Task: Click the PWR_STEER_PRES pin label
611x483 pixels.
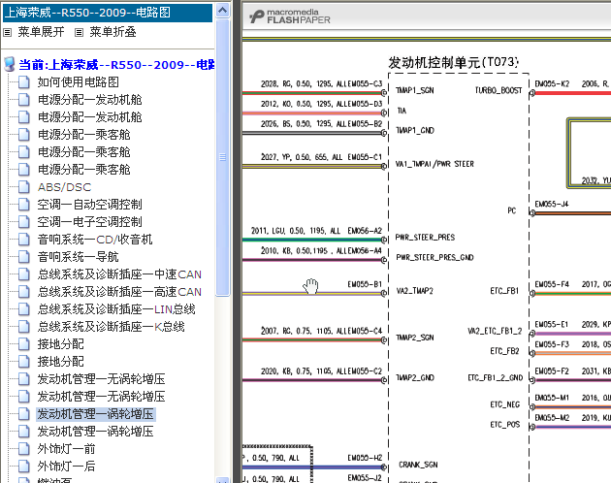Action: point(425,238)
